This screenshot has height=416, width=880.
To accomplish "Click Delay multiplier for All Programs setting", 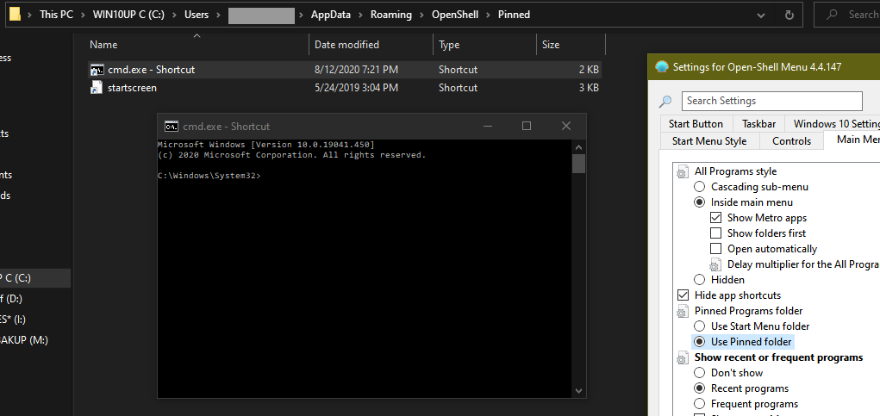I will click(803, 264).
